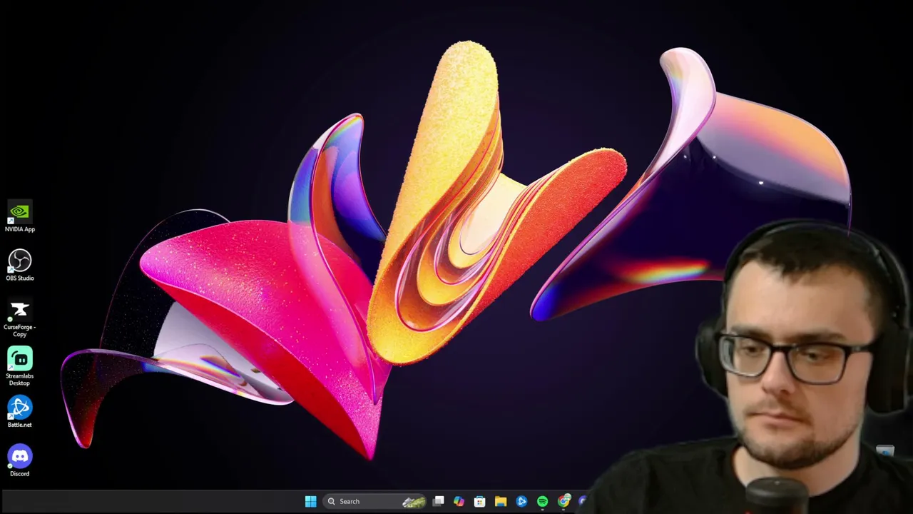The width and height of the screenshot is (913, 514).
Task: Open Google Chrome from the taskbar
Action: [563, 501]
